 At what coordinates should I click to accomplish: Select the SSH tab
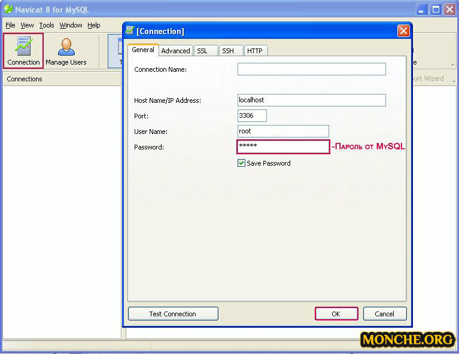pyautogui.click(x=228, y=51)
